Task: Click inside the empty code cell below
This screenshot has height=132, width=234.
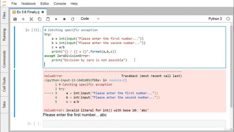Action: (x=134, y=124)
